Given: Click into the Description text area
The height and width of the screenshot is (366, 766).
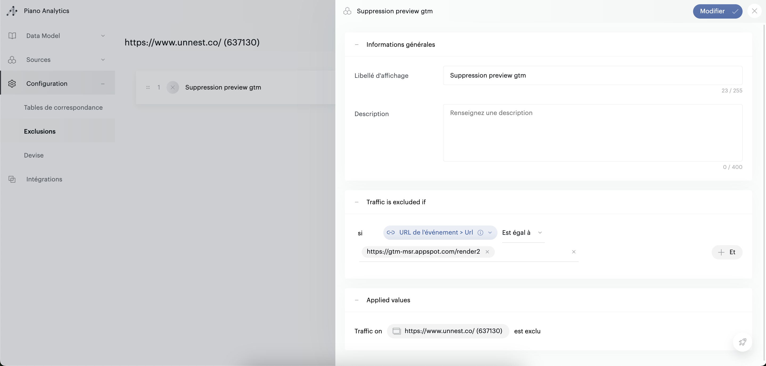Looking at the screenshot, I should pyautogui.click(x=592, y=133).
